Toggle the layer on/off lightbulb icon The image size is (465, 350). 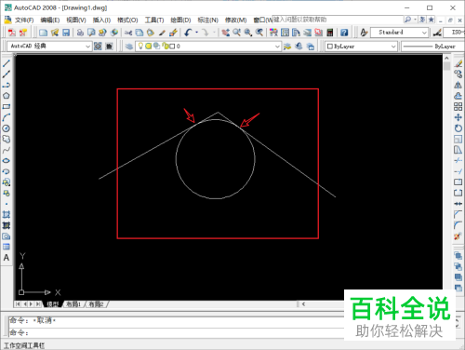click(x=140, y=46)
